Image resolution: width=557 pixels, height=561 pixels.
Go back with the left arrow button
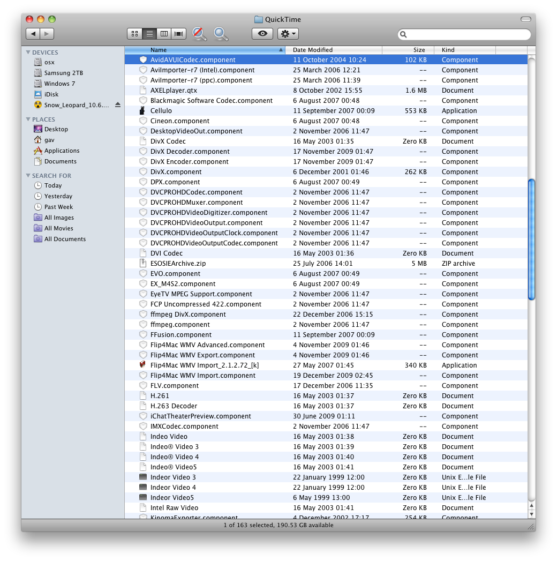(33, 34)
